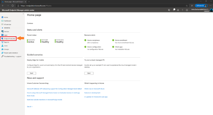Open the notifications bell icon
Screen dimensions: 213x115
(174, 10)
